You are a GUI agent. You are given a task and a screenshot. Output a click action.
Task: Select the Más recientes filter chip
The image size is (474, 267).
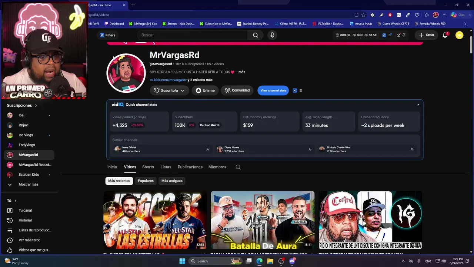pos(119,181)
